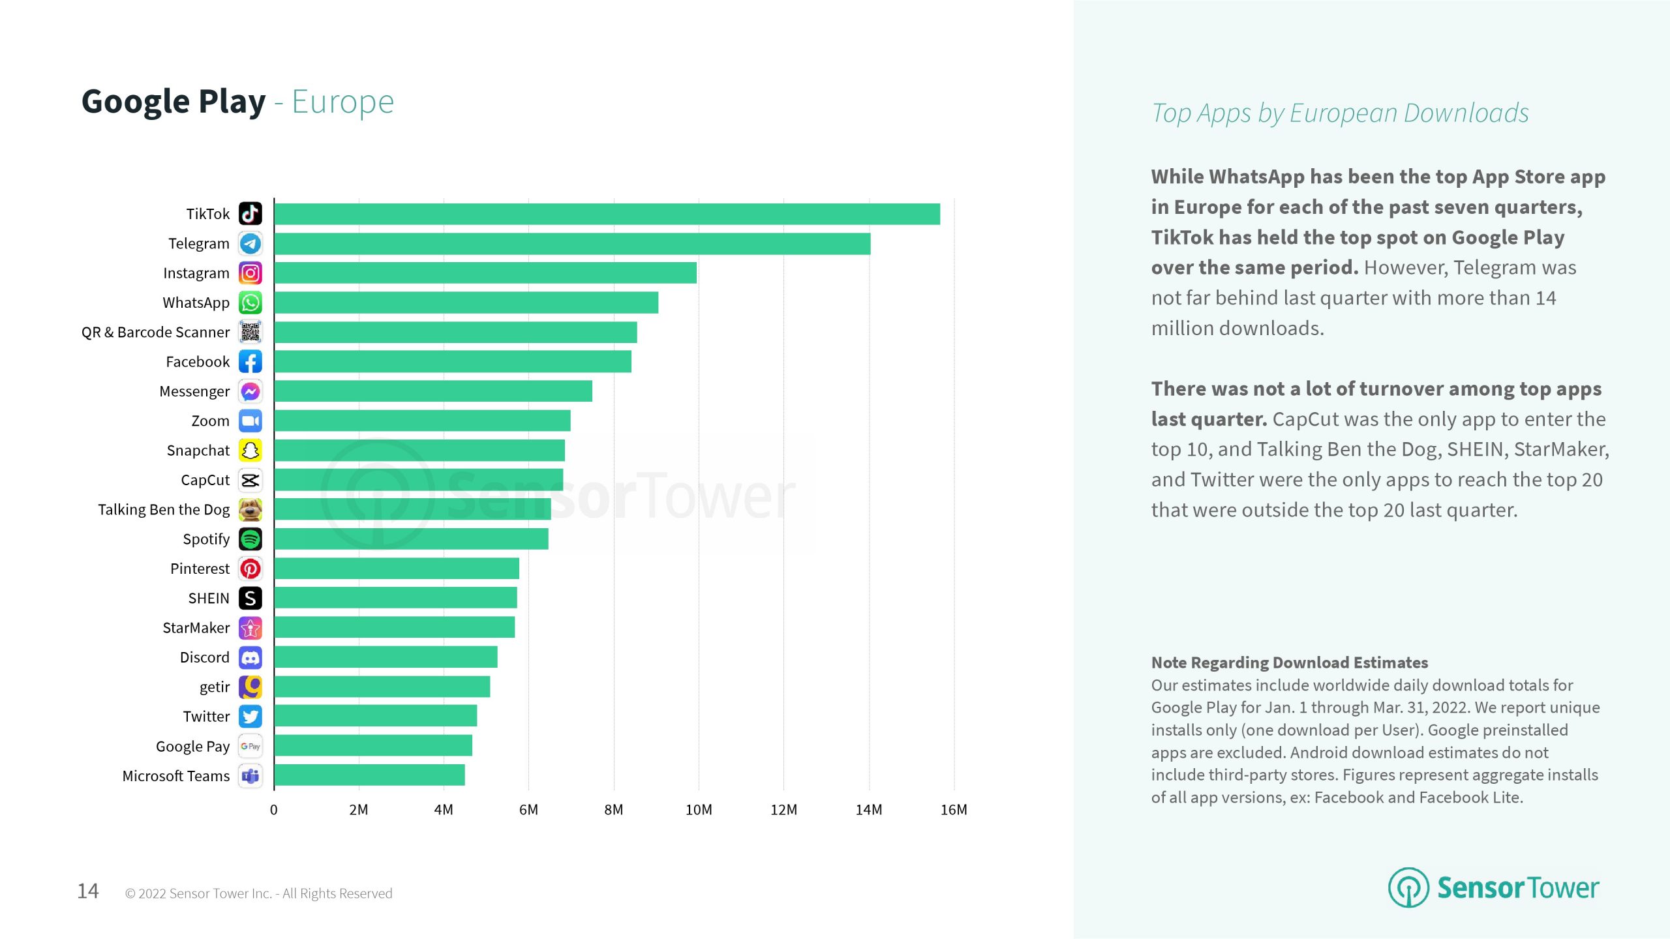Click the Telegram app icon
Image resolution: width=1670 pixels, height=939 pixels.
click(x=250, y=243)
